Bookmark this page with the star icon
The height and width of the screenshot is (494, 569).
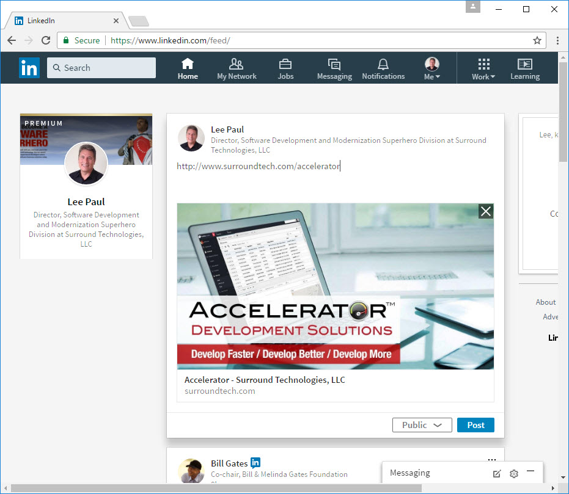coord(537,40)
